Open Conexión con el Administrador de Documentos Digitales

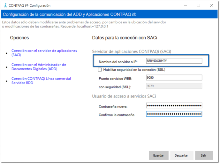point(39,67)
